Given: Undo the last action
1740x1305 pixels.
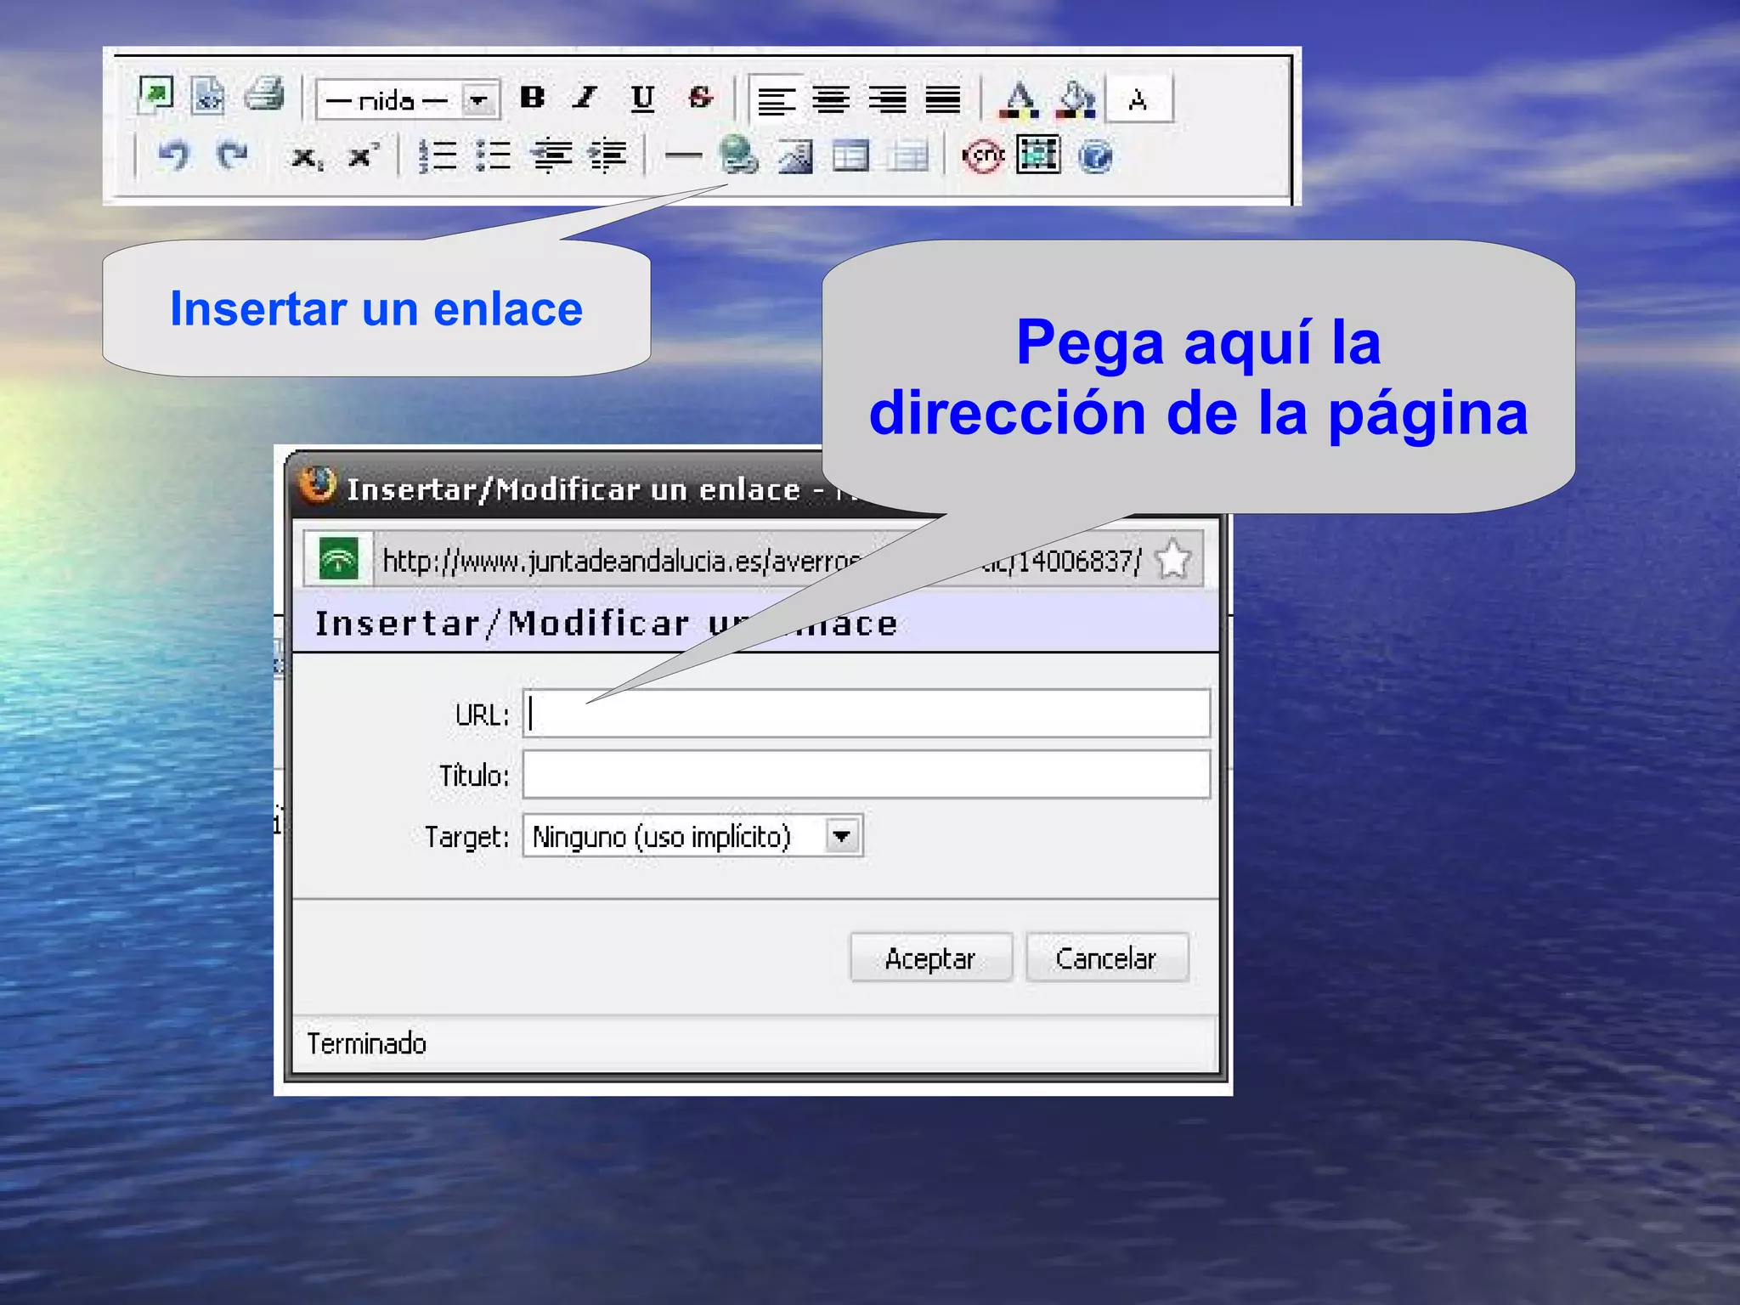Looking at the screenshot, I should click(x=173, y=156).
